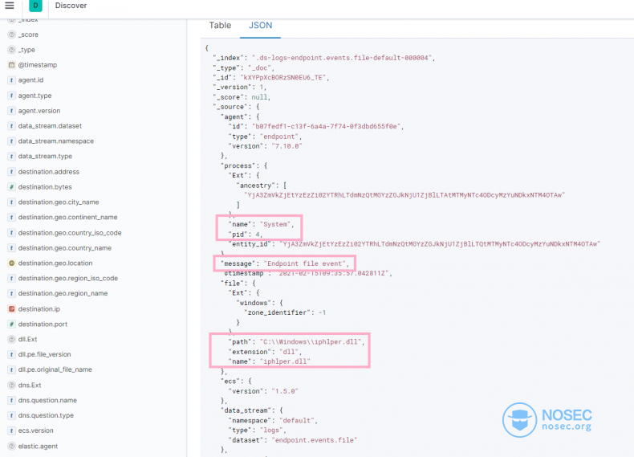The image size is (634, 457).
Task: Select the _type field name
Action: click(26, 50)
